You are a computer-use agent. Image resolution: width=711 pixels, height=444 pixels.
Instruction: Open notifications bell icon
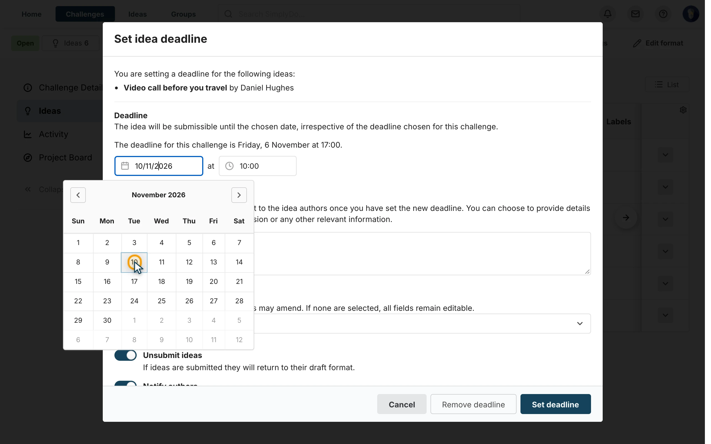[608, 14]
